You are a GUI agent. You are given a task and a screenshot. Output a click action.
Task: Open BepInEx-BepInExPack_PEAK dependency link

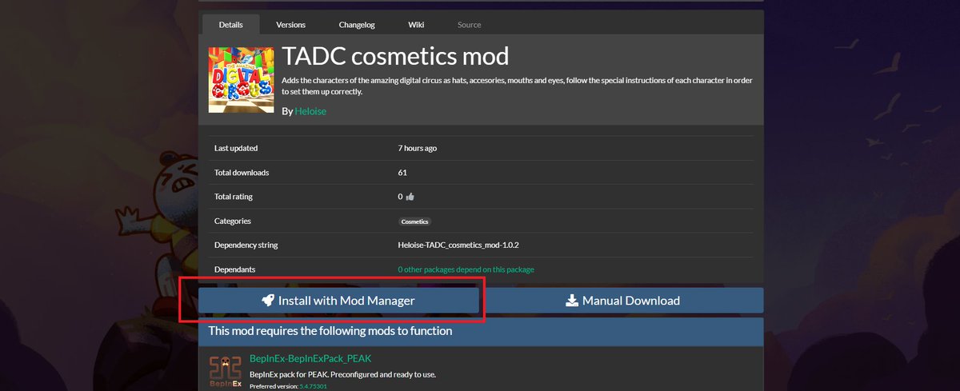pyautogui.click(x=310, y=358)
